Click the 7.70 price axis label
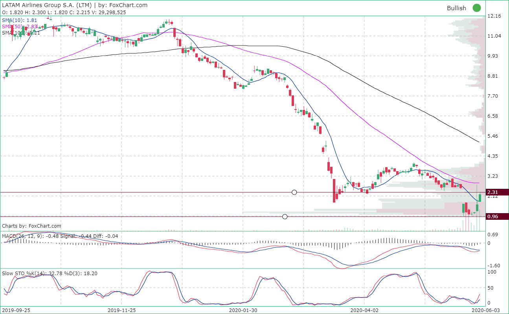This screenshot has height=314, width=509. point(492,96)
